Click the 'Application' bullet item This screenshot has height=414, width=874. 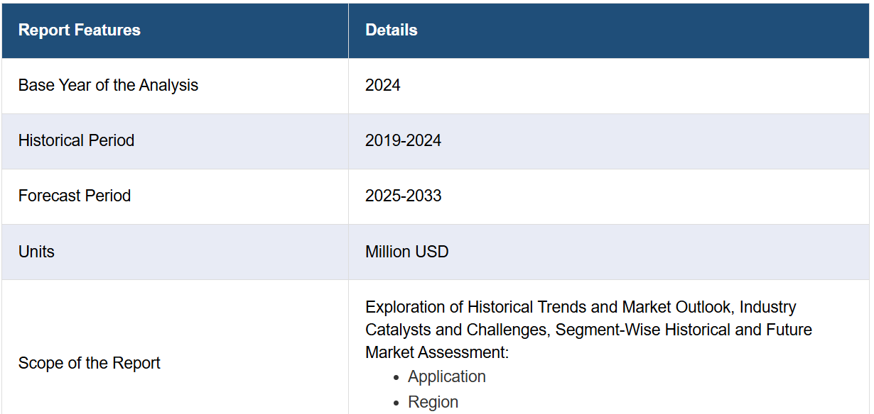tap(447, 376)
